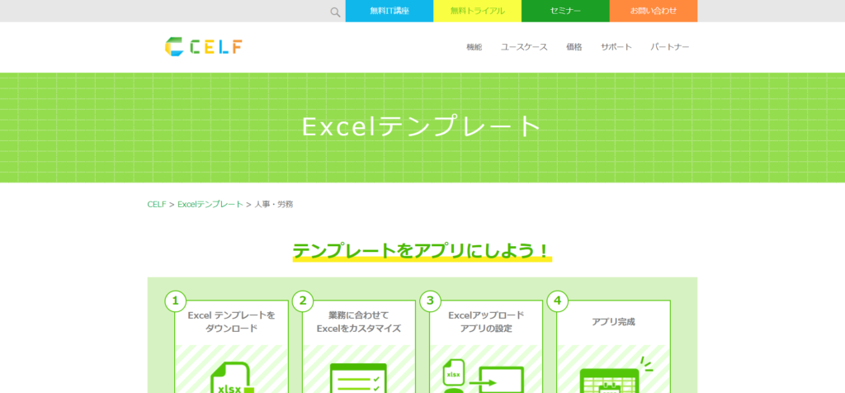Click the Excel テンプレートをダウンロード step text
The height and width of the screenshot is (393, 845).
231,321
